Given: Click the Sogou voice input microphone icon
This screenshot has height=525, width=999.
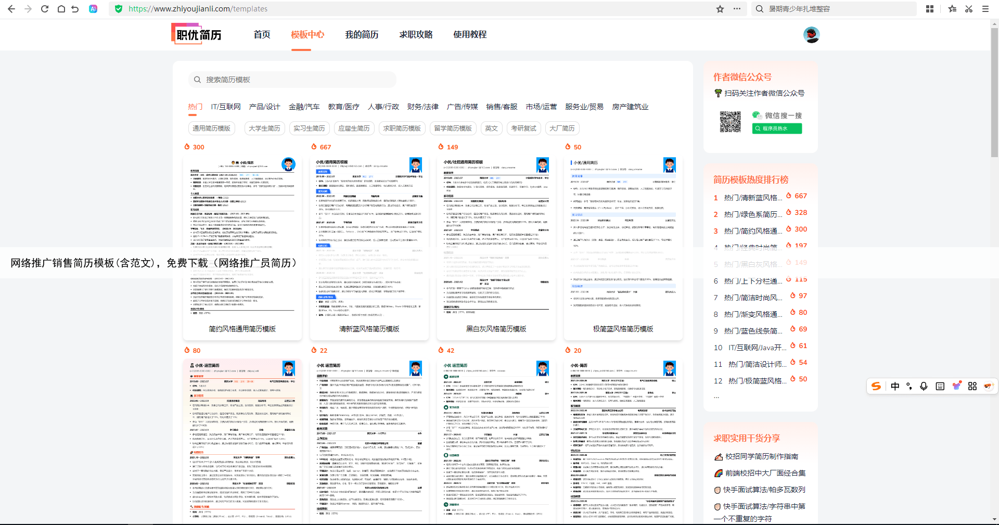Looking at the screenshot, I should coord(924,386).
